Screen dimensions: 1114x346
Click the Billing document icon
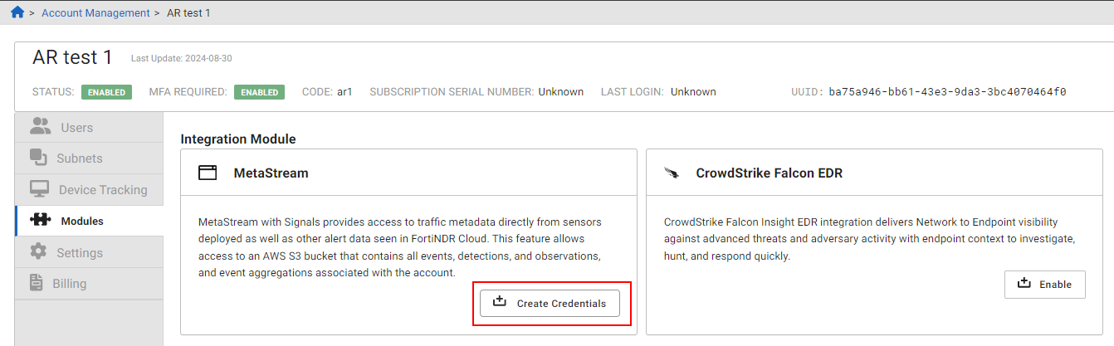pos(37,283)
